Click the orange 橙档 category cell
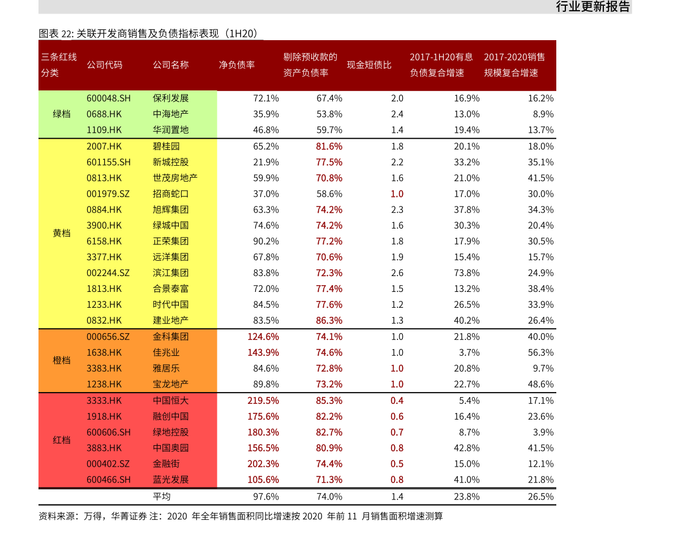The height and width of the screenshot is (534, 674). pyautogui.click(x=62, y=360)
